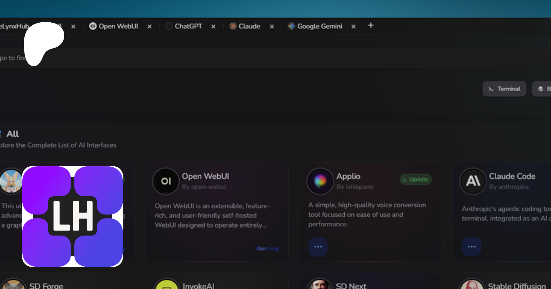Close the ChatGPT tab

pos(213,27)
